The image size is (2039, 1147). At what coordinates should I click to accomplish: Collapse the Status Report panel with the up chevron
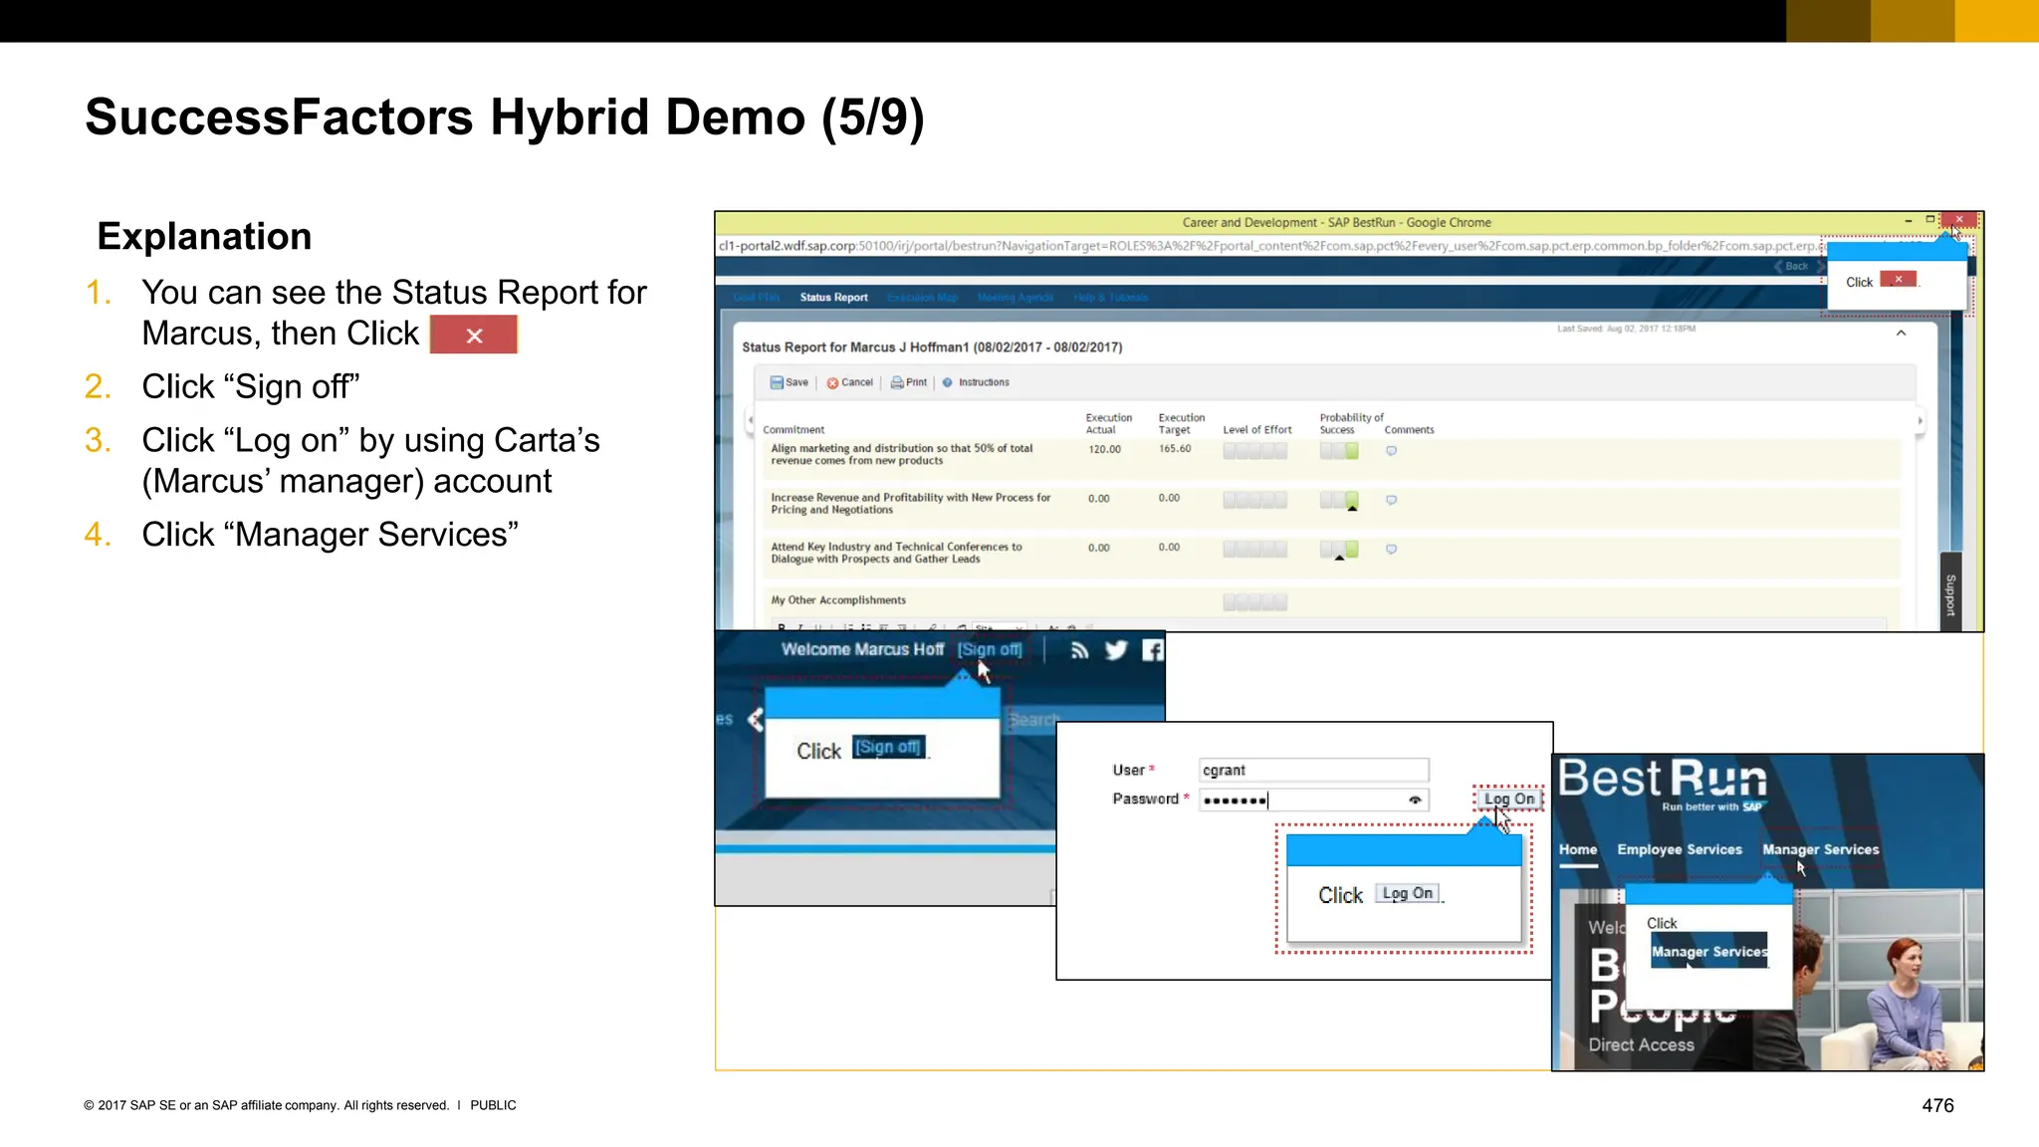click(x=1901, y=334)
